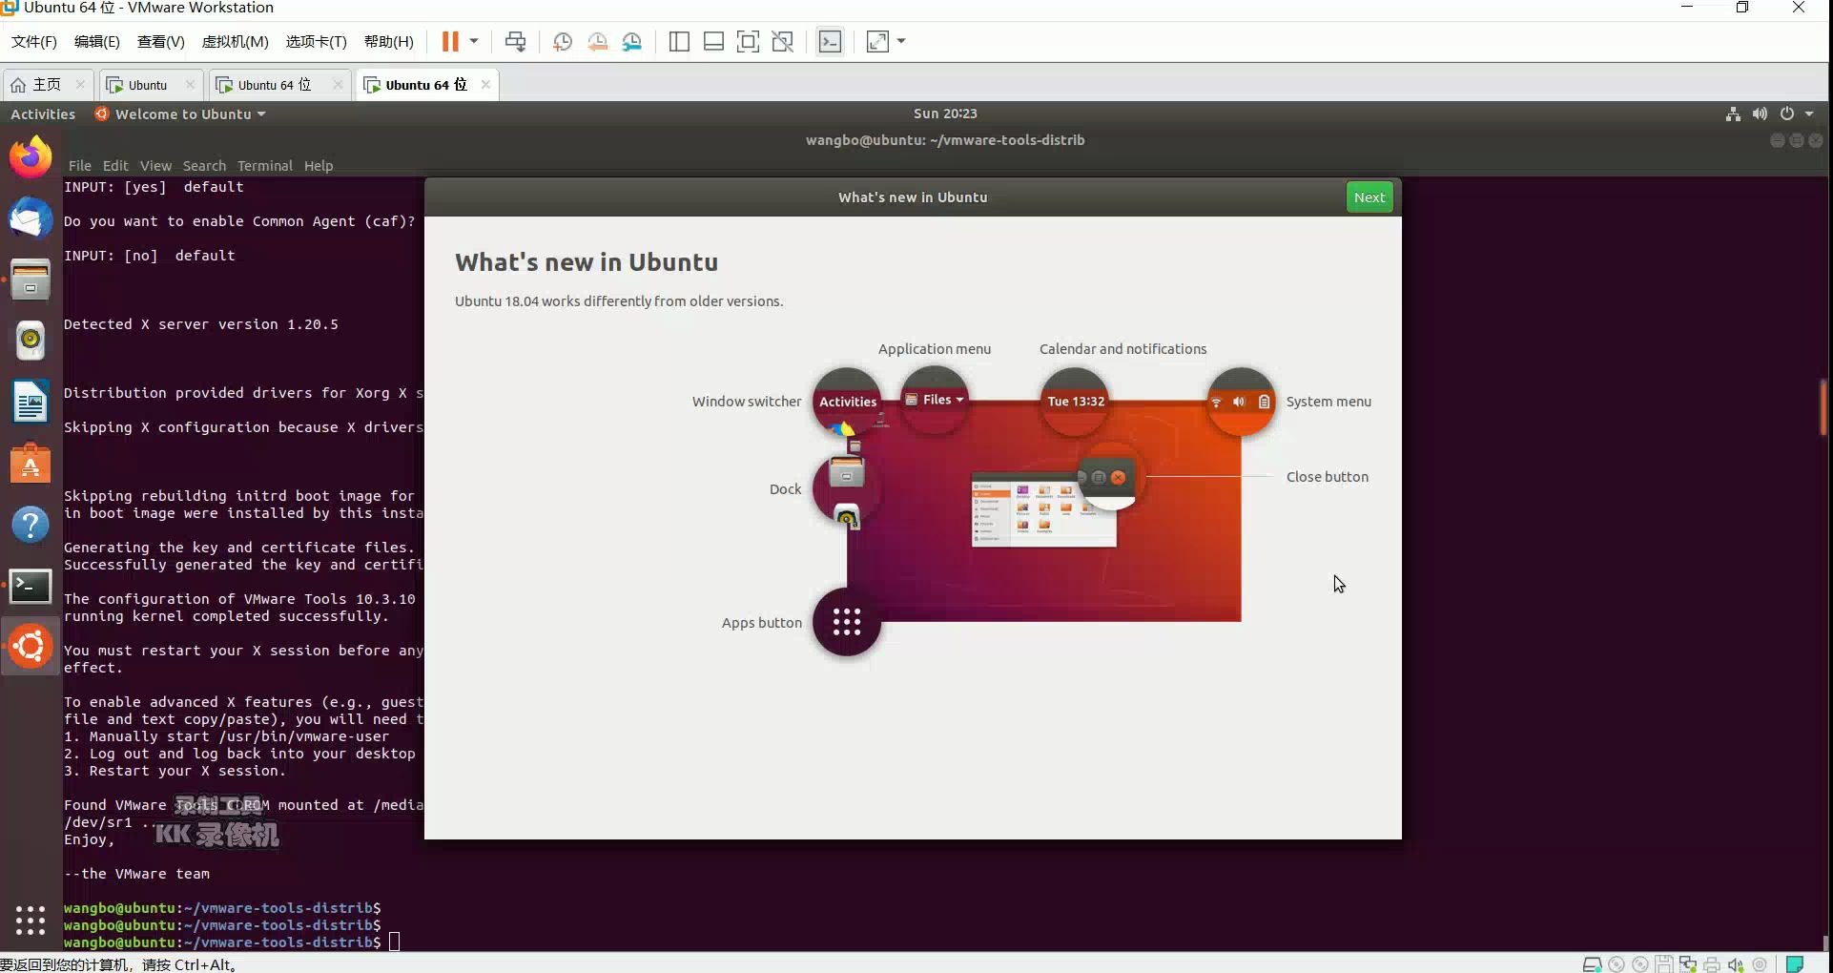1833x973 pixels.
Task: Switch to the 主页 tab
Action: (48, 84)
